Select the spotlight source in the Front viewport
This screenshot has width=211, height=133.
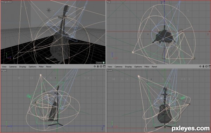point(139,76)
